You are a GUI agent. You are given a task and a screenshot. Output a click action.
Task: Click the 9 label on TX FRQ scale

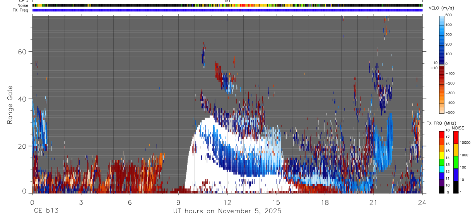coord(448,192)
